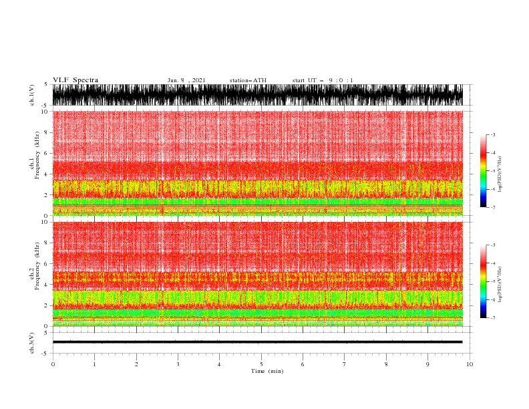Screen dimensions: 529x409
Task: Click the "station=ATH" header label
Action: [x=248, y=80]
